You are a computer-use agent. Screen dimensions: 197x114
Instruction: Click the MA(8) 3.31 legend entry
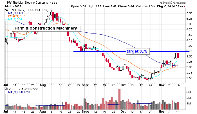(x=14, y=19)
